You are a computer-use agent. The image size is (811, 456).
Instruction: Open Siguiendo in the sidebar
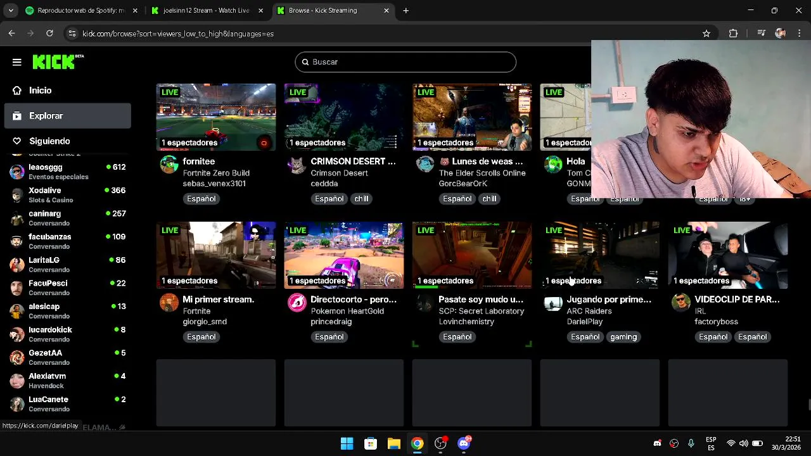(x=68, y=141)
